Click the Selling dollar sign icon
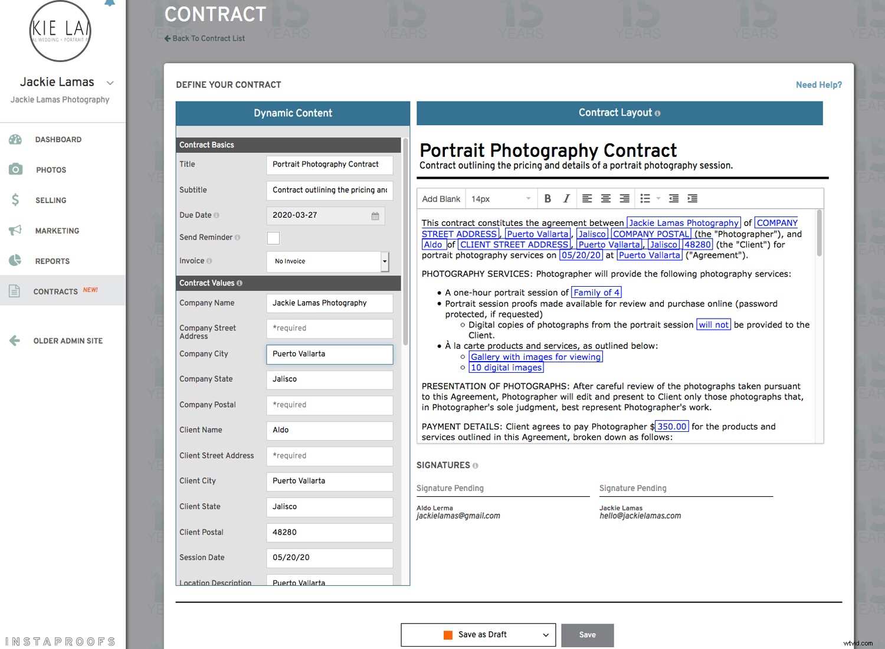This screenshot has width=885, height=649. (x=15, y=200)
